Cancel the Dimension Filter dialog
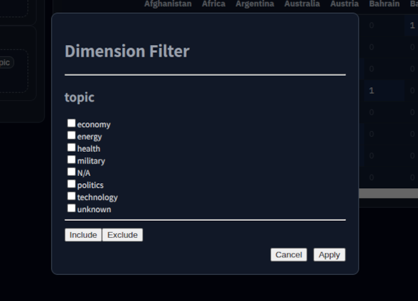 coord(288,255)
